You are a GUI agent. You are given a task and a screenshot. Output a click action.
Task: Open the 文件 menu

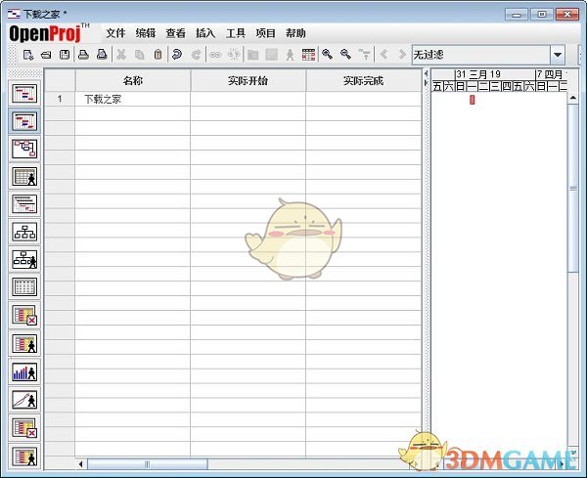115,33
